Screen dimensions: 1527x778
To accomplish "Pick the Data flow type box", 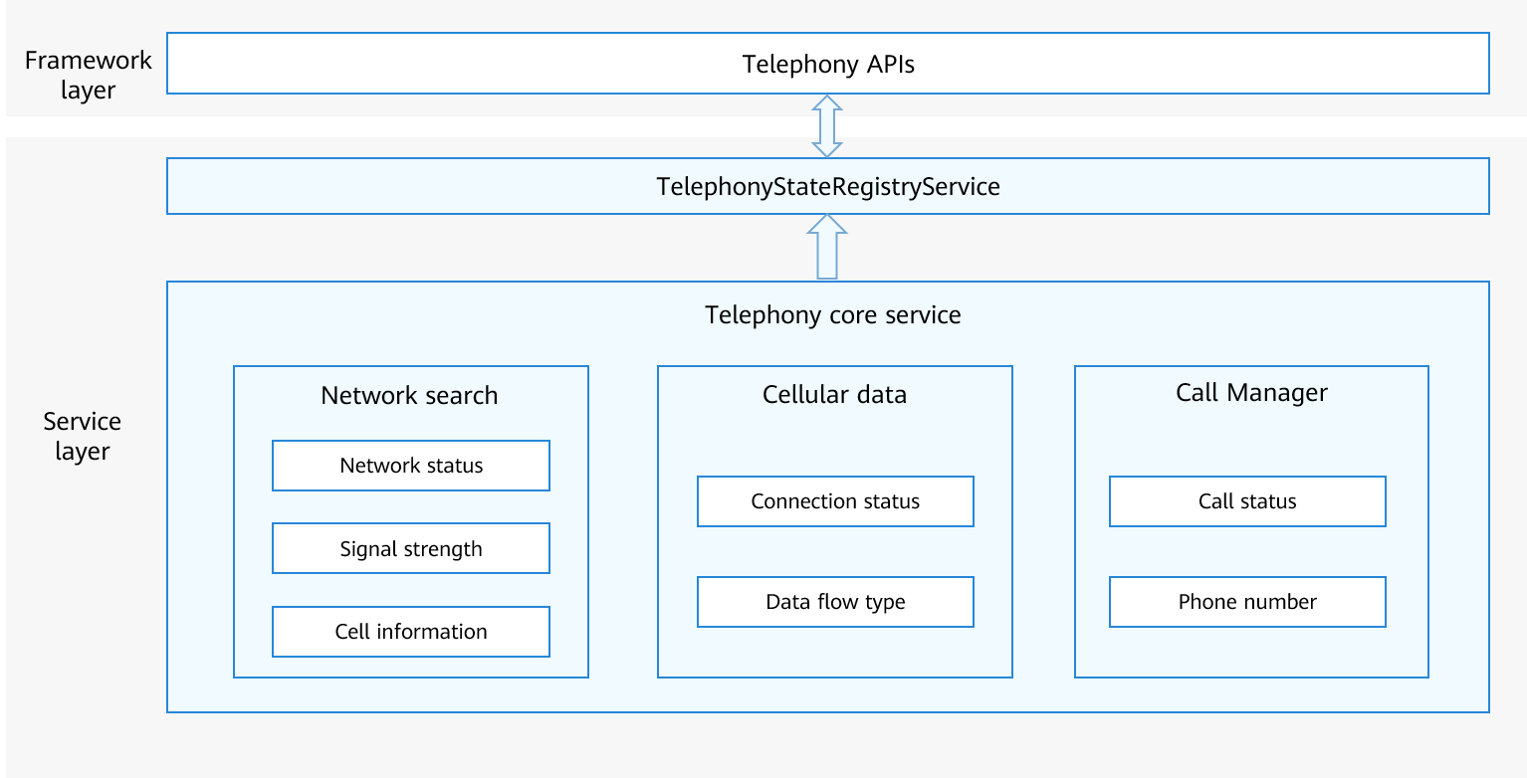I will (x=834, y=602).
